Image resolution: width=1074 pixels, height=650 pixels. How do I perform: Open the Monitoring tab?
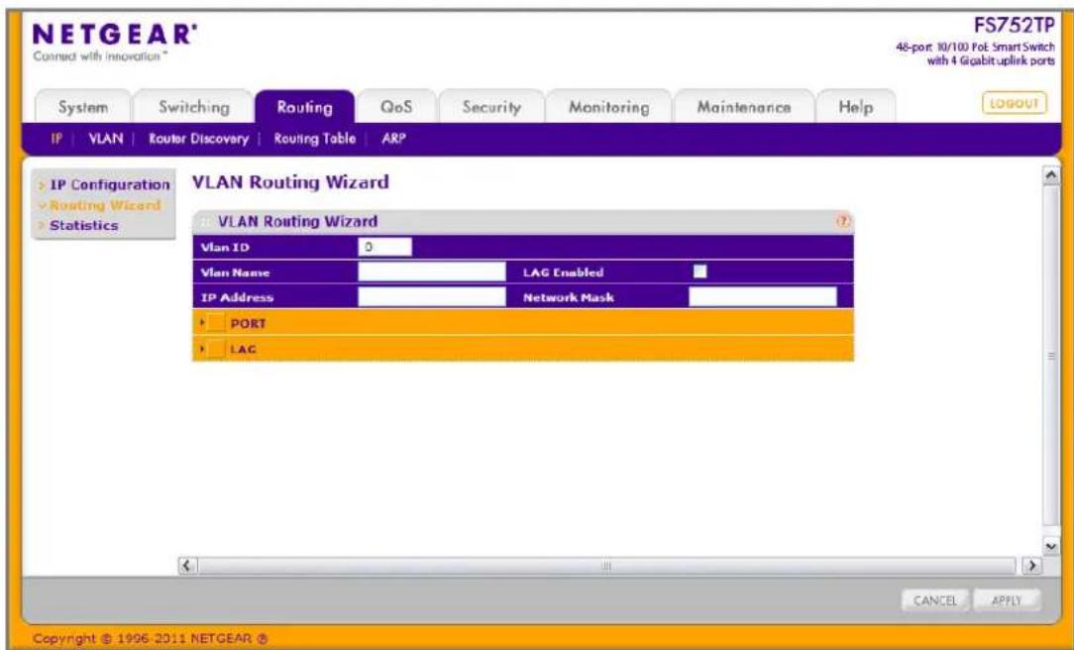pyautogui.click(x=609, y=107)
